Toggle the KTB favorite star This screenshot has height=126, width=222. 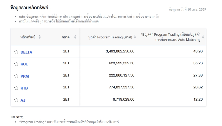16,88
